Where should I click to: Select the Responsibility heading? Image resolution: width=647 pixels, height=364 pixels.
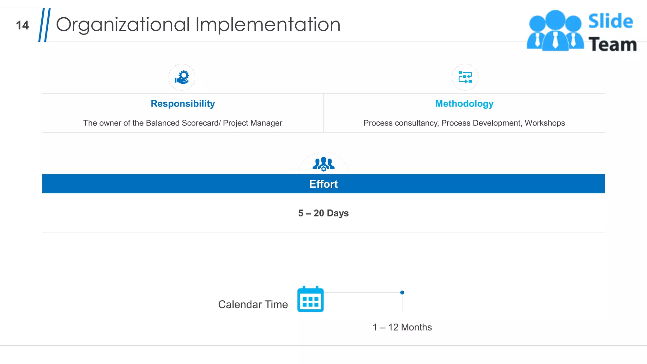point(183,104)
